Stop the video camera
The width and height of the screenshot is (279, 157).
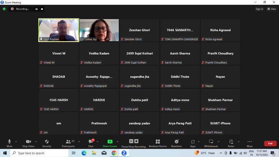tap(28, 143)
